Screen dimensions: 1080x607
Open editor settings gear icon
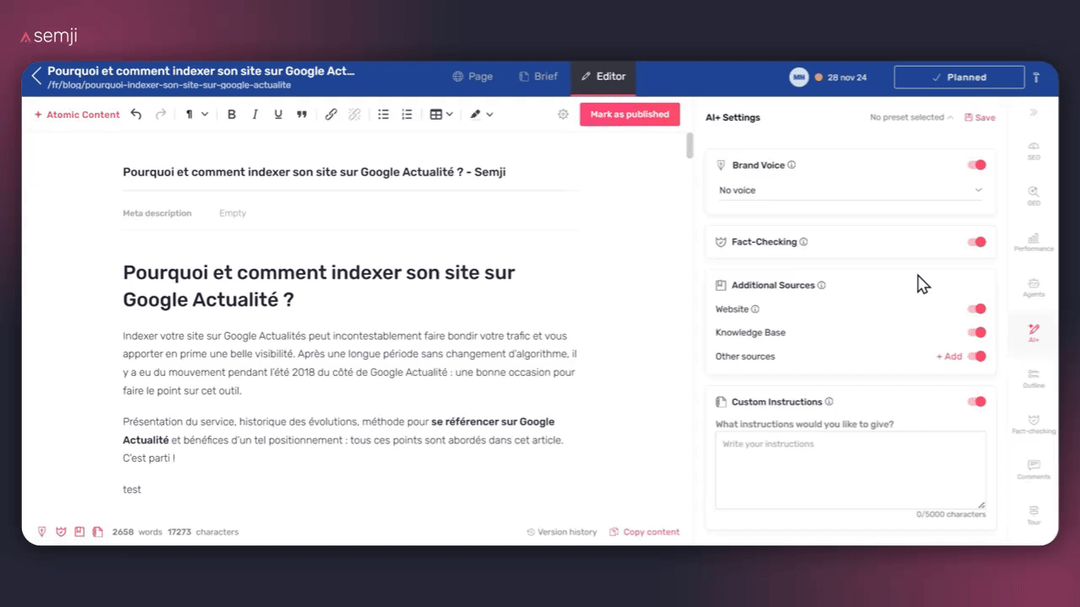tap(563, 115)
